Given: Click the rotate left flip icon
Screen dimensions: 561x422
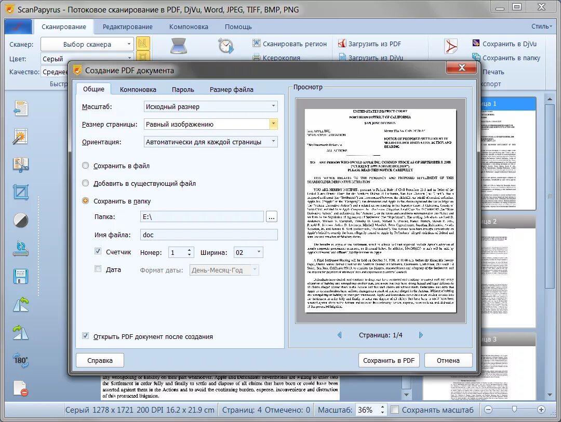Looking at the screenshot, I should pyautogui.click(x=20, y=304).
